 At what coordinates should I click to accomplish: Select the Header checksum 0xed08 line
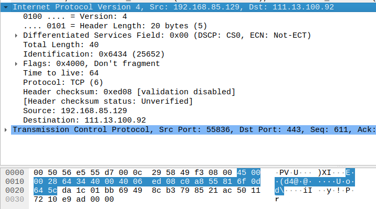point(129,92)
